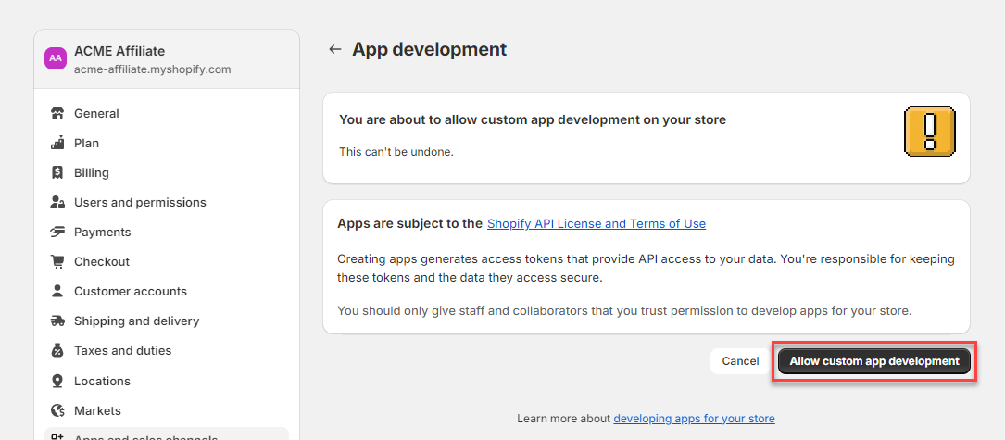Open Shopify API License and Terms of Use

click(597, 224)
